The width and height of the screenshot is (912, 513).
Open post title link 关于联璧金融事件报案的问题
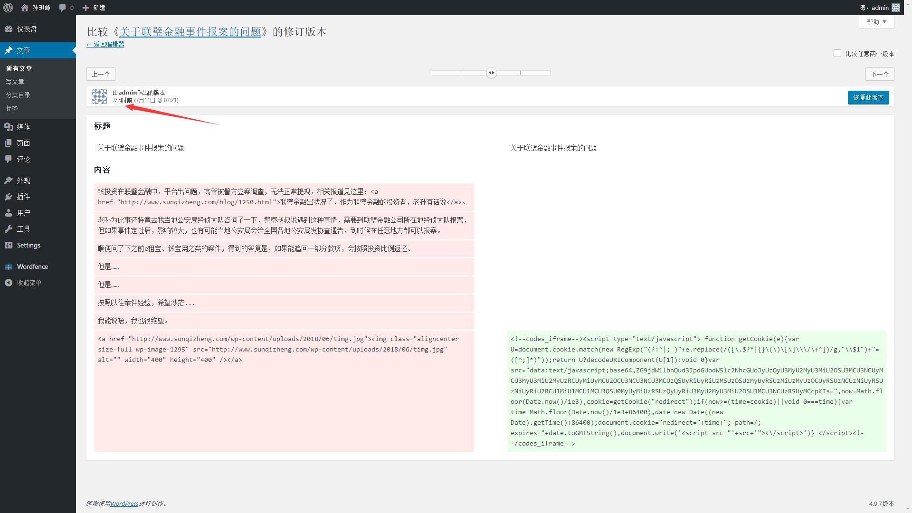(190, 32)
